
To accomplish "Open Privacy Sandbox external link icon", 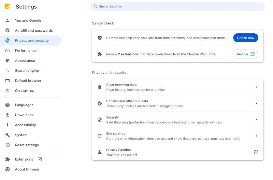I will coord(256,152).
